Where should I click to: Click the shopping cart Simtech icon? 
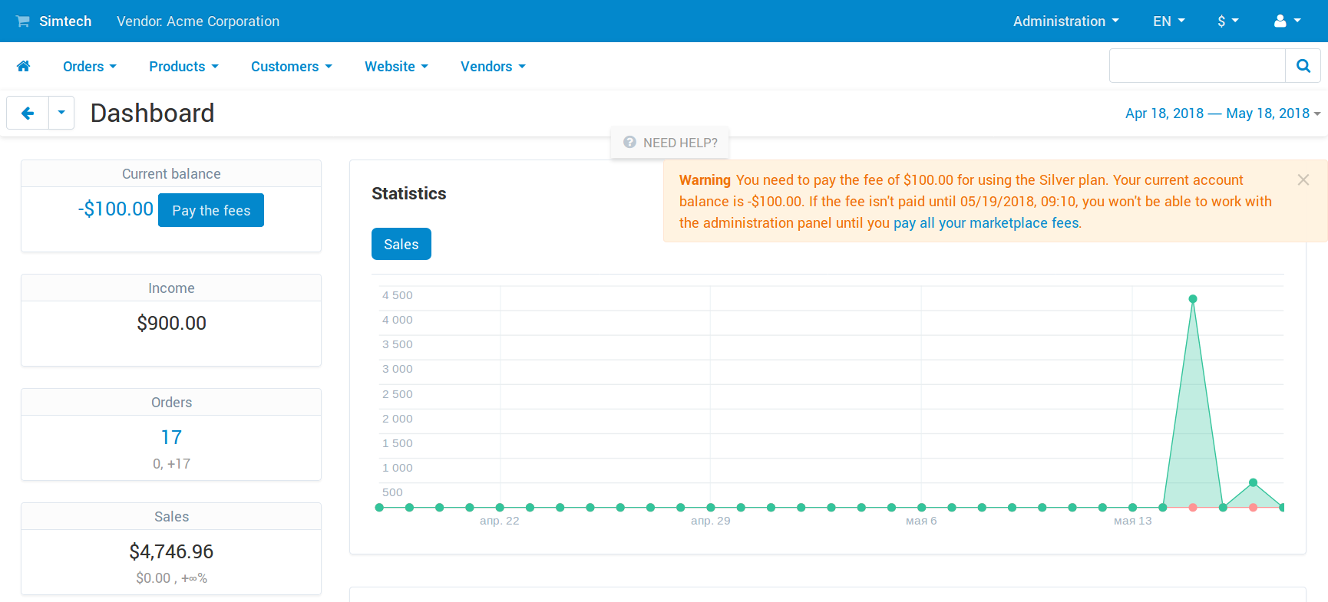click(x=23, y=21)
